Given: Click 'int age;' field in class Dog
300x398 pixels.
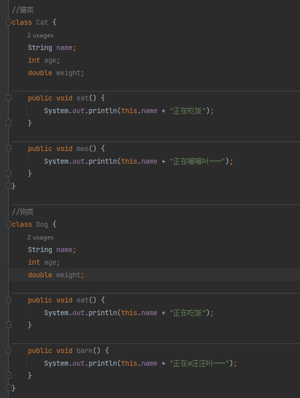Looking at the screenshot, I should (x=44, y=263).
